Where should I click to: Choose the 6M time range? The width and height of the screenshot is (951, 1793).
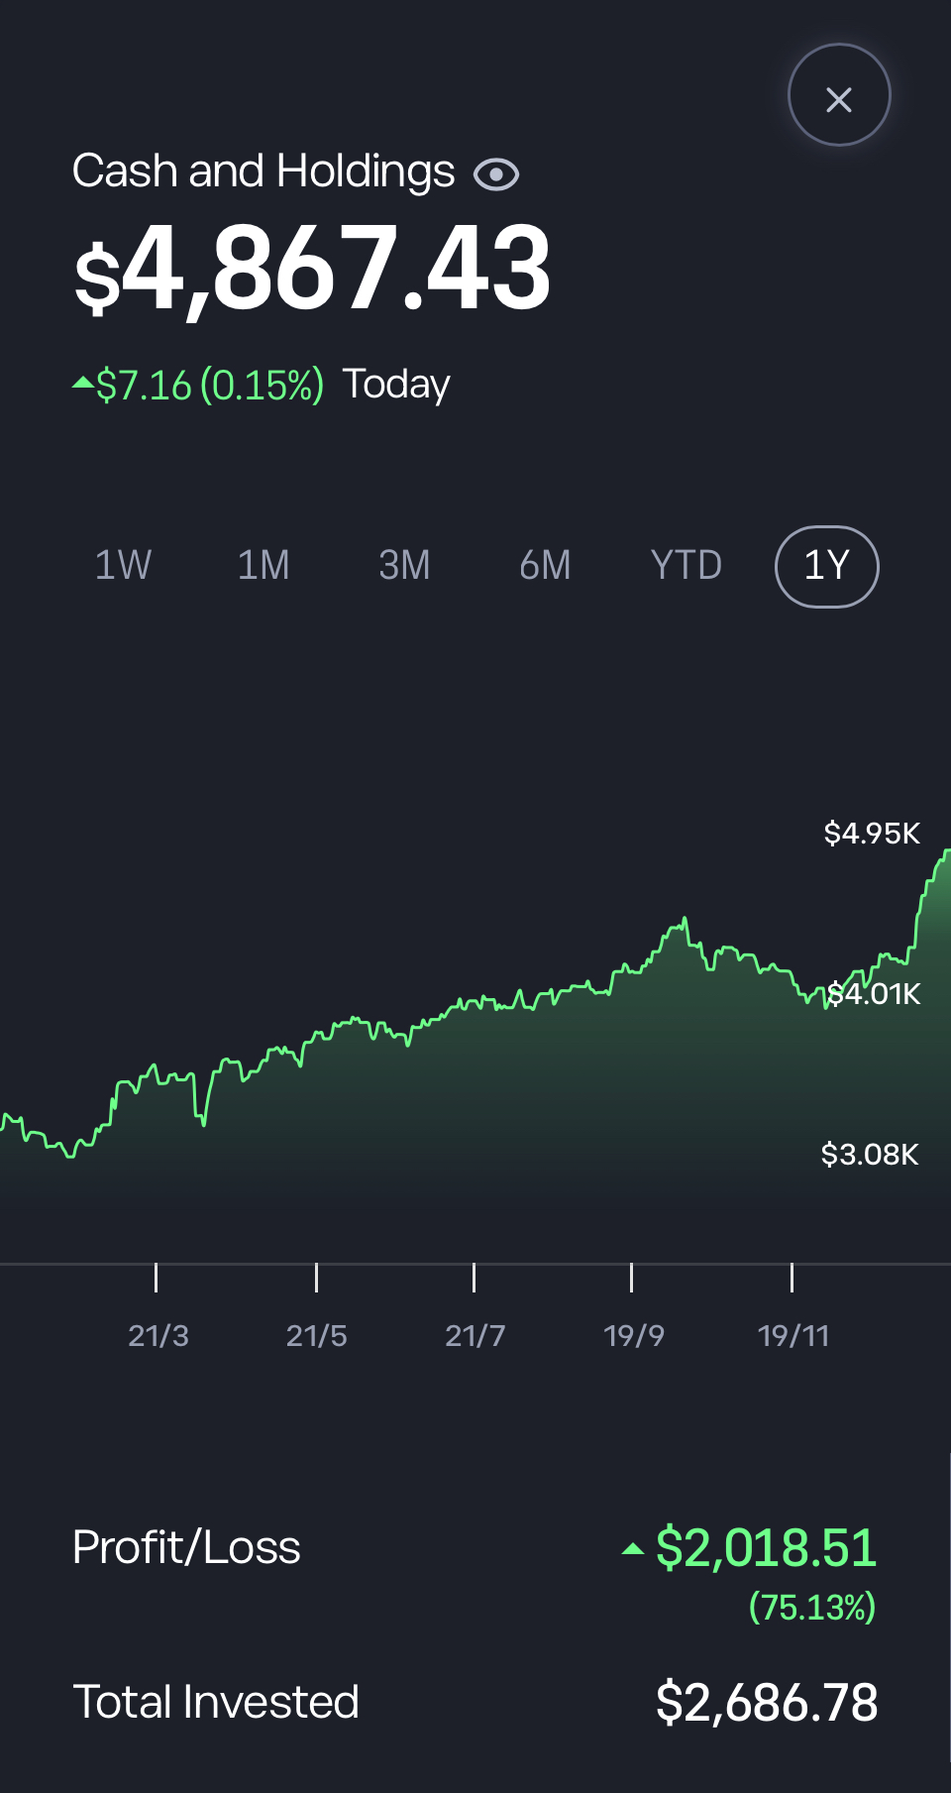point(545,566)
